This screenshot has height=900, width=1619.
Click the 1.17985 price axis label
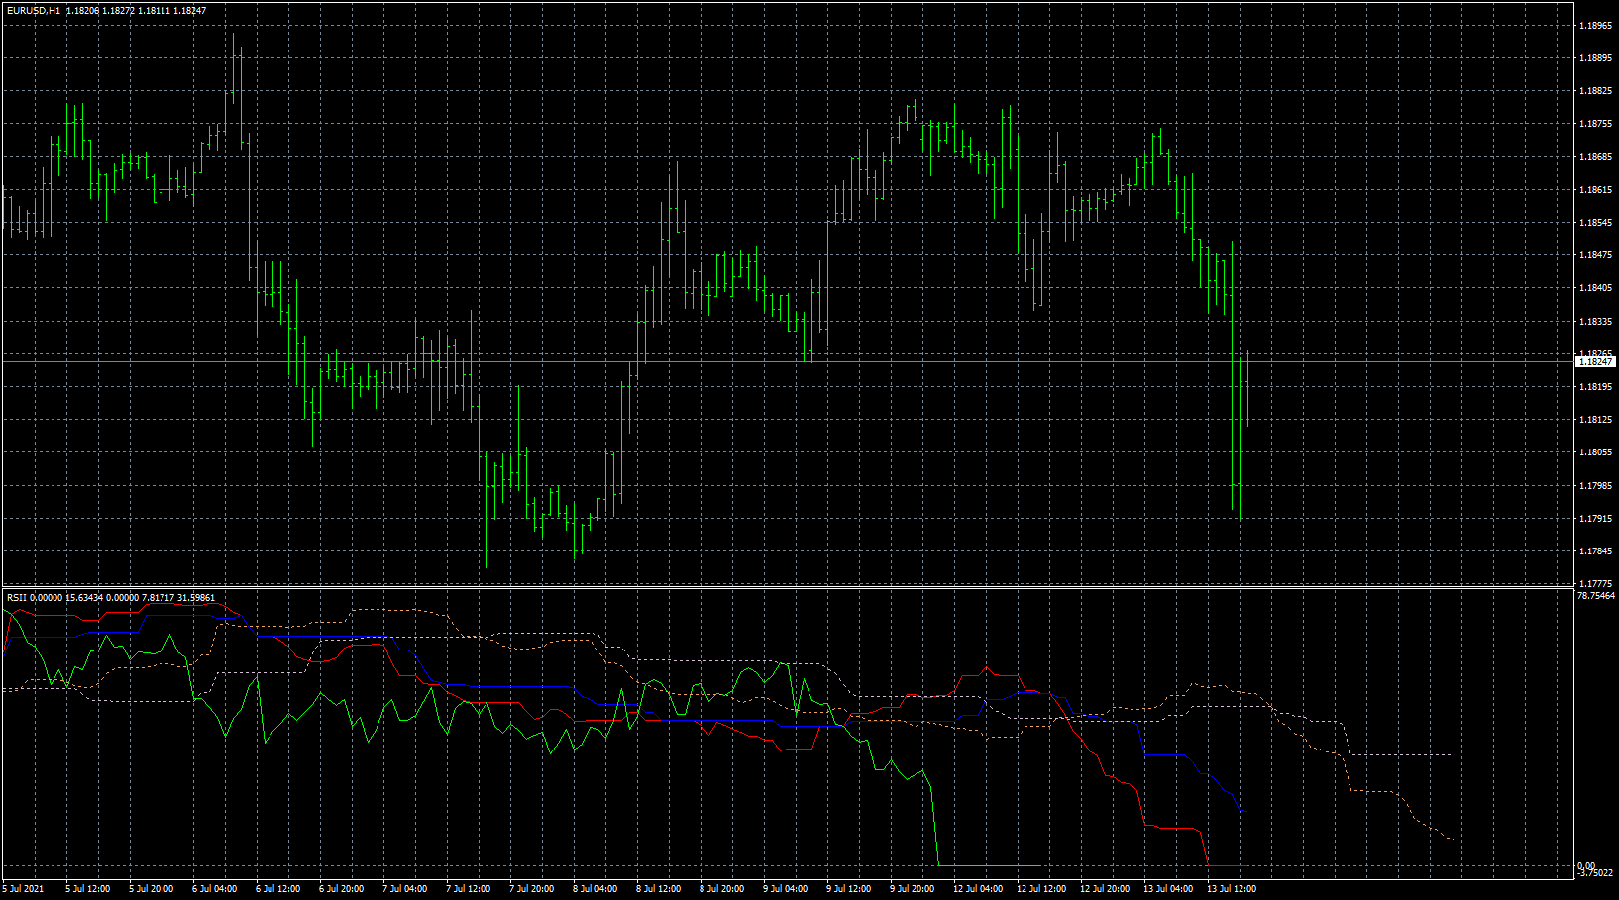point(1595,486)
